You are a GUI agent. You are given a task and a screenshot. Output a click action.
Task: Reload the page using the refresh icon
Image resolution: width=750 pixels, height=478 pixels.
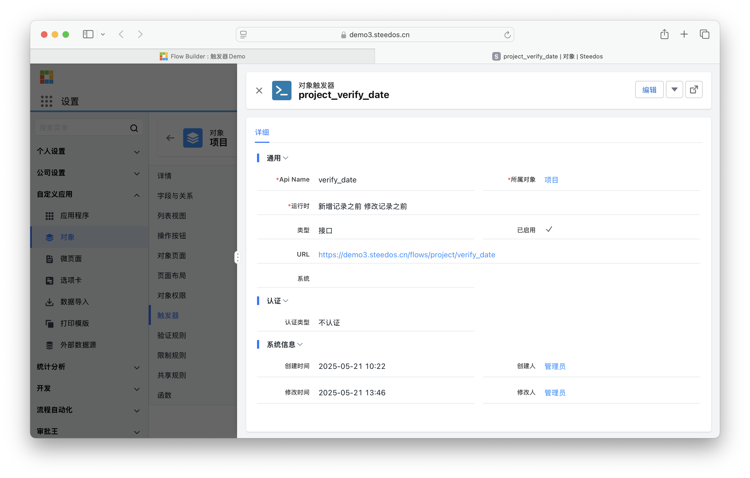point(507,34)
